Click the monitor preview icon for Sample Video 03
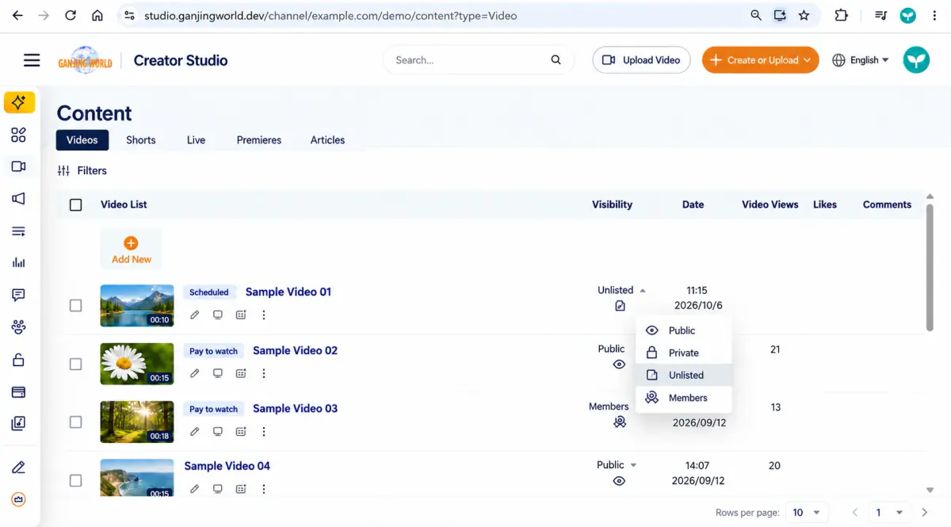Viewport: 951px width, 527px height. click(218, 432)
